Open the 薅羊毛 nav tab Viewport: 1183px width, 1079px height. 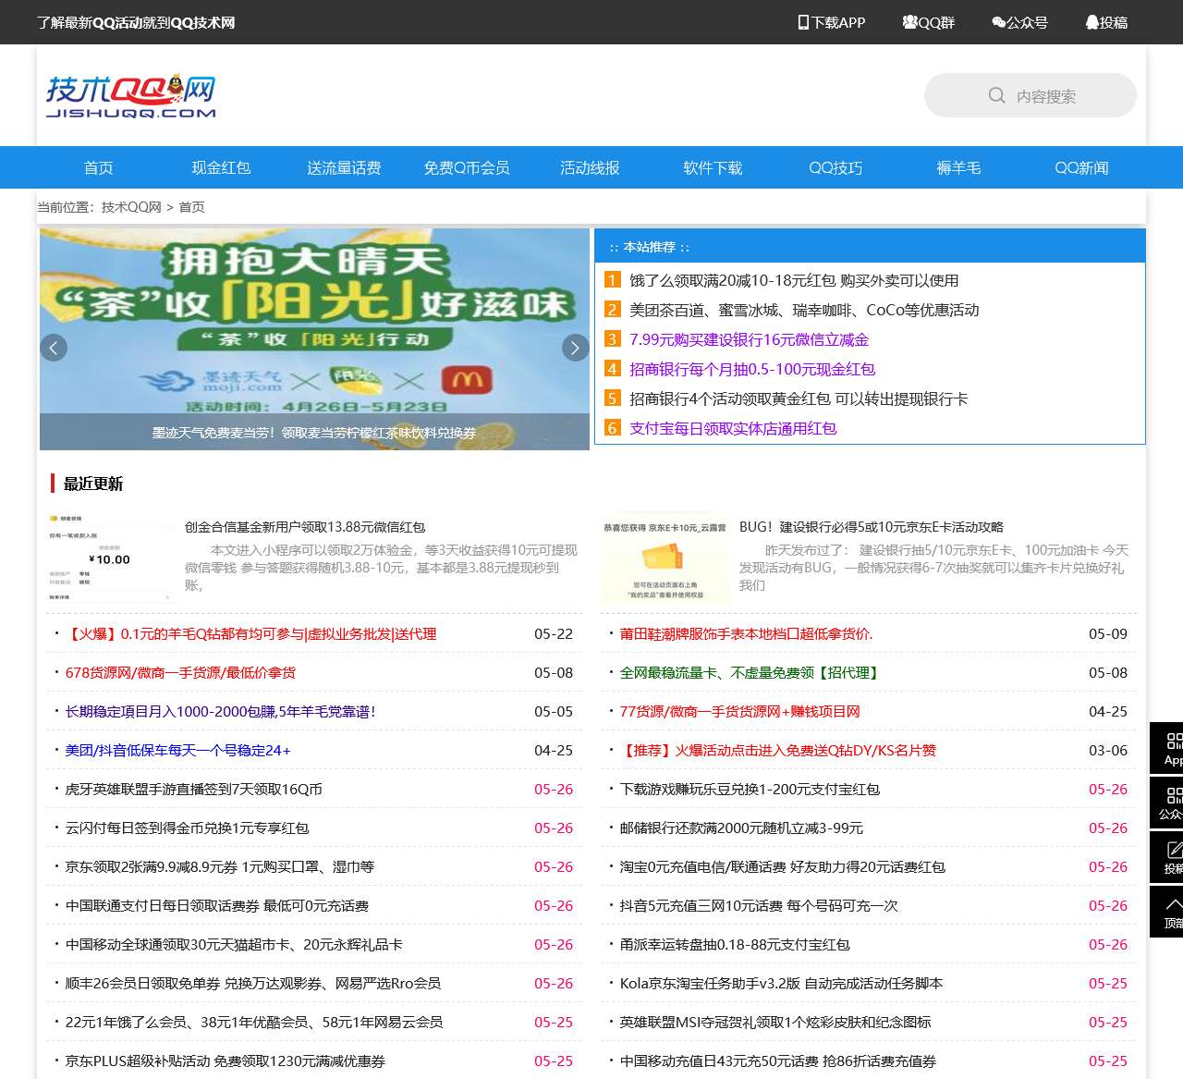point(958,167)
